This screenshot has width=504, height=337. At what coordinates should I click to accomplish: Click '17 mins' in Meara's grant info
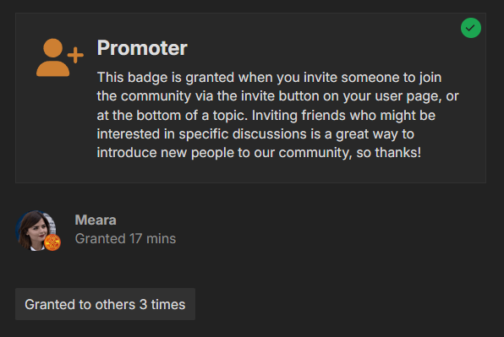pos(153,239)
